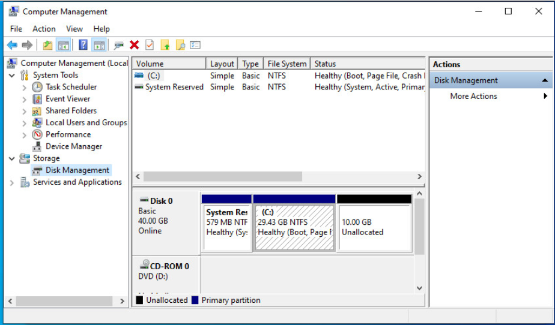The height and width of the screenshot is (325, 555).
Task: Open the View menu
Action: pos(74,29)
